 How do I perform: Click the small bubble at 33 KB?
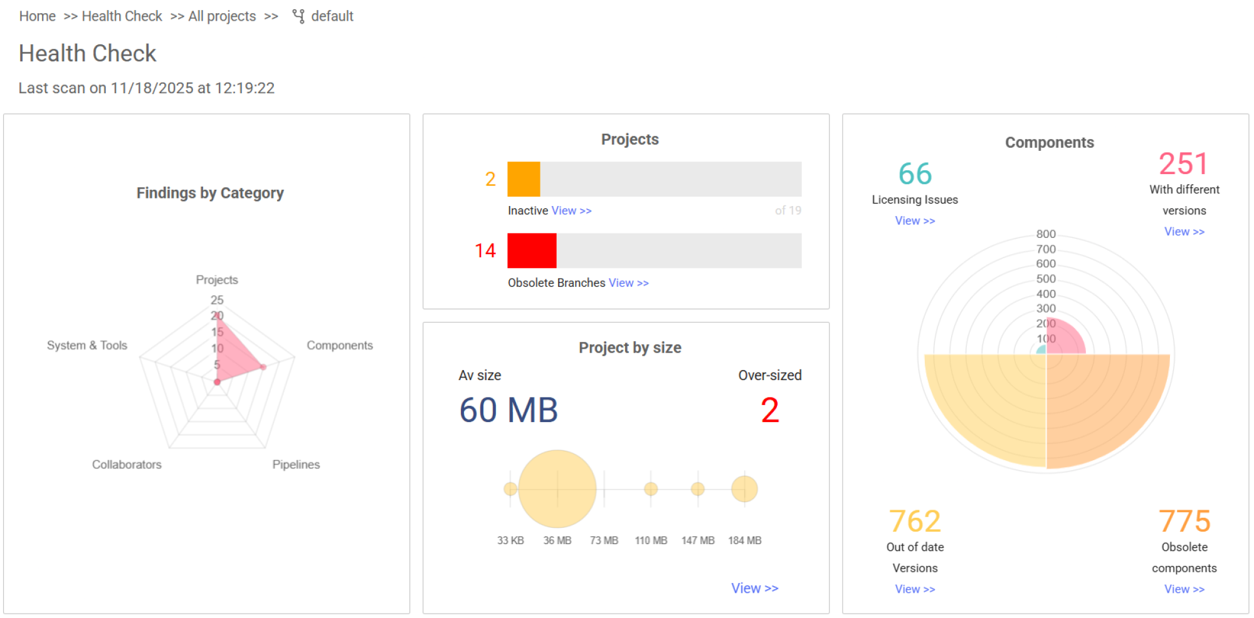[510, 489]
